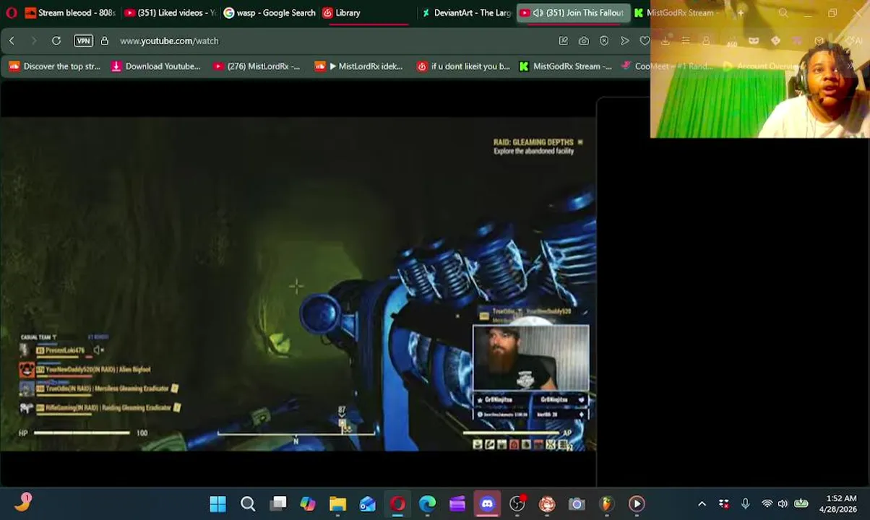Open FL Studio from the taskbar
Screen dimensions: 870x520
[x=606, y=503]
